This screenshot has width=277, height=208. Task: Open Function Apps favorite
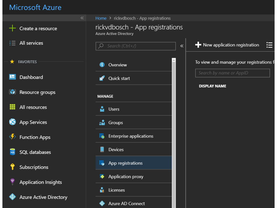[30, 137]
